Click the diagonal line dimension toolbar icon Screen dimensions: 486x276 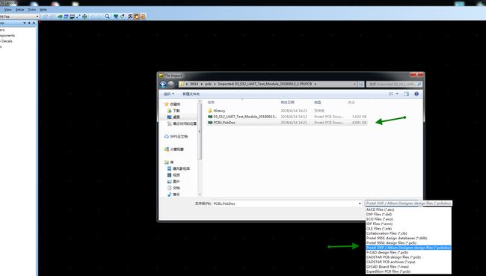tap(78, 16)
